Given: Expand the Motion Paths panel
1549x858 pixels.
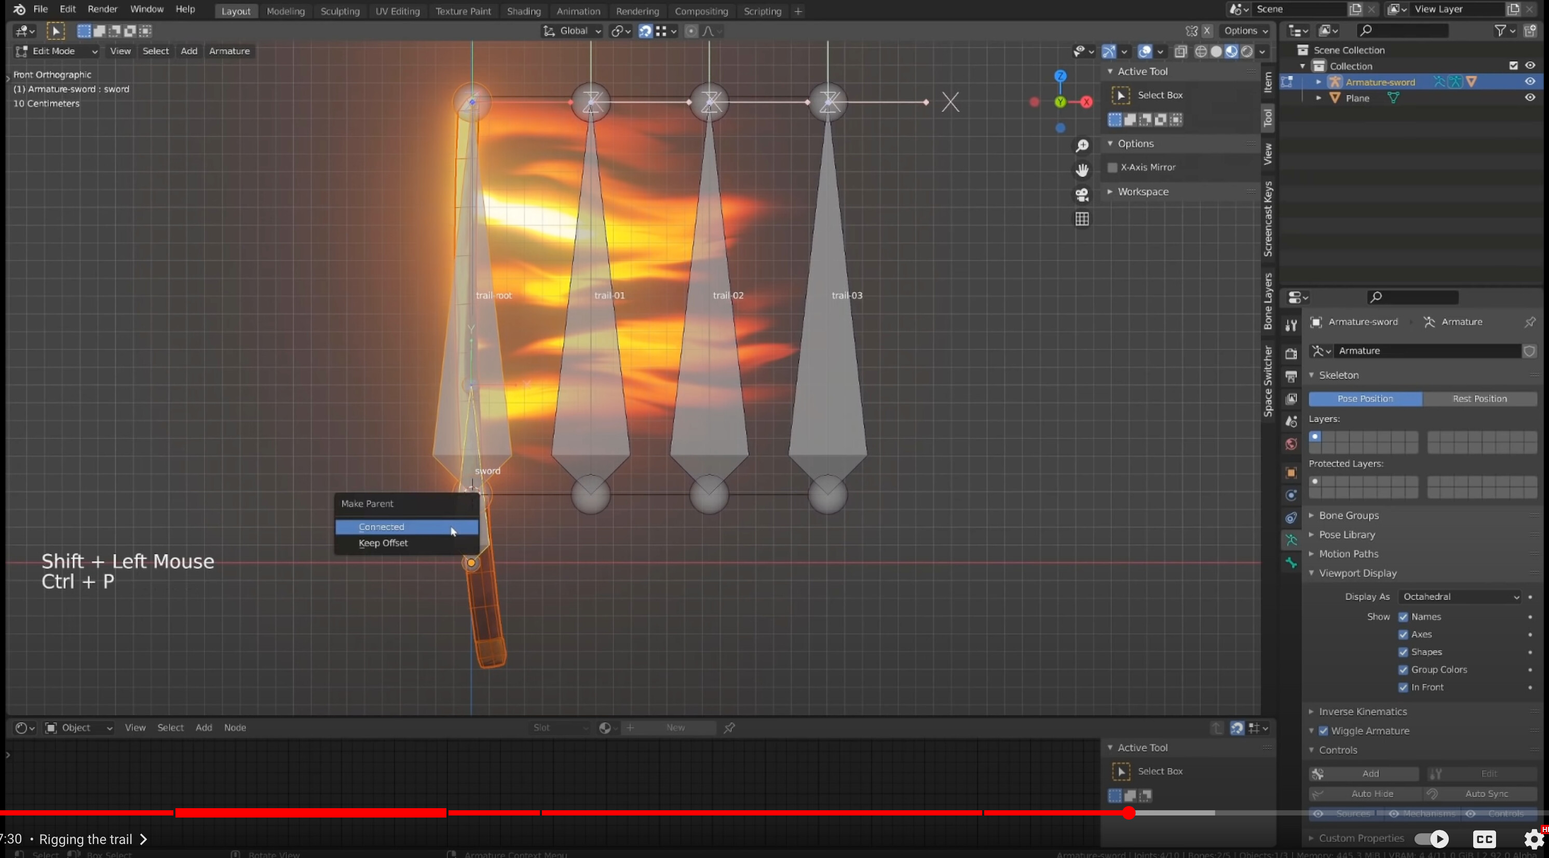Looking at the screenshot, I should coord(1349,554).
